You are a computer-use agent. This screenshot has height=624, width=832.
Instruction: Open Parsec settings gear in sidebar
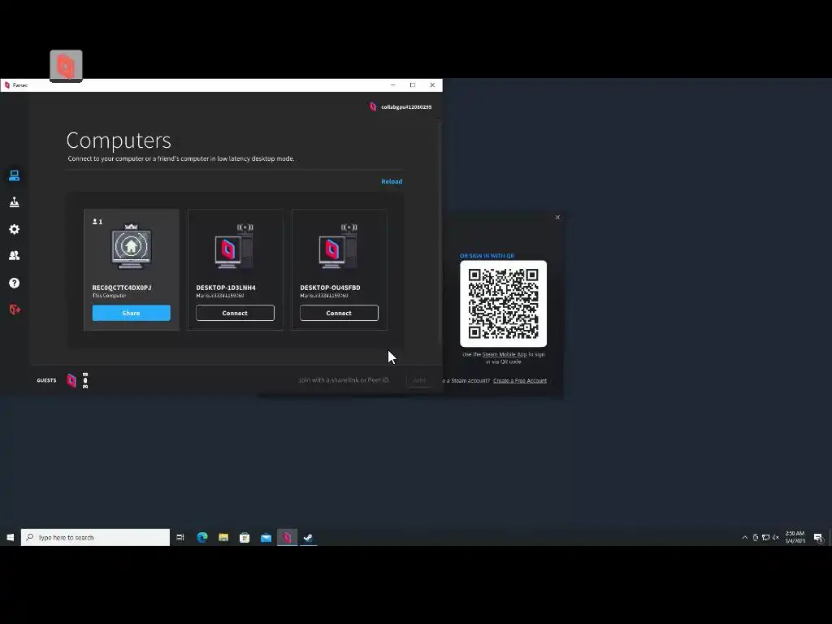tap(15, 229)
